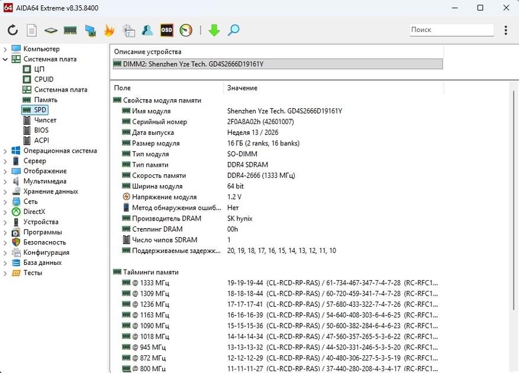519x373 pixels.
Task: Click the DirectX Xbox icon
Action: coord(16,212)
